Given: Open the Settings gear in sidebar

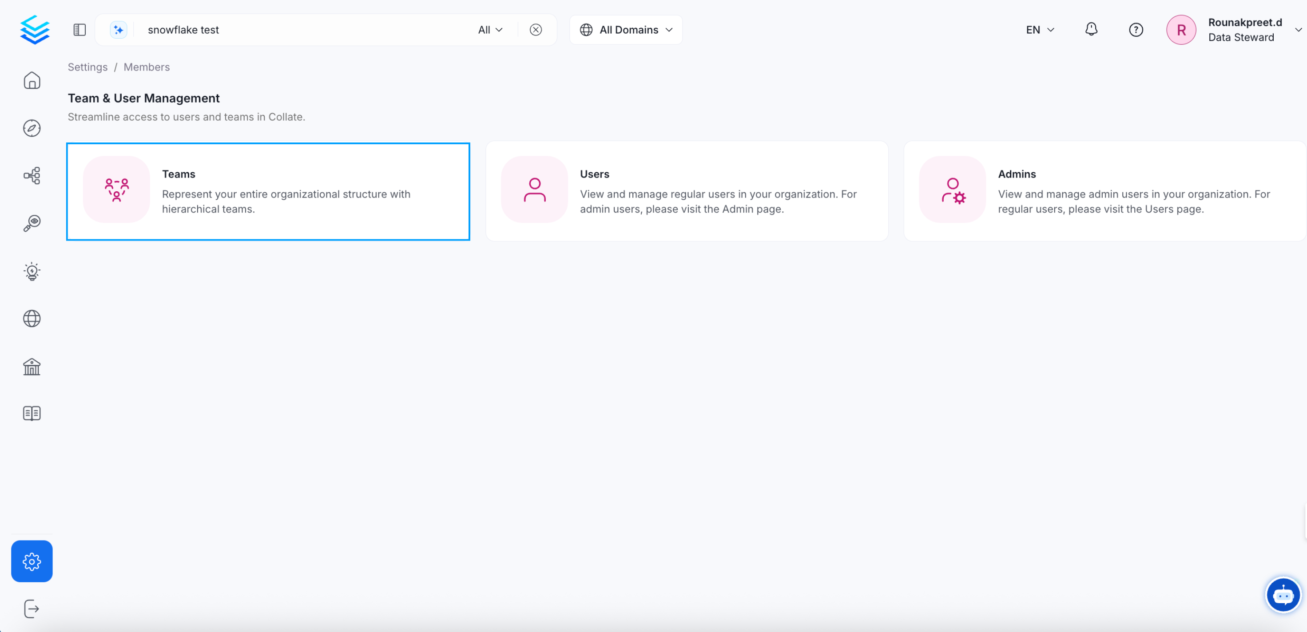Looking at the screenshot, I should (x=32, y=561).
